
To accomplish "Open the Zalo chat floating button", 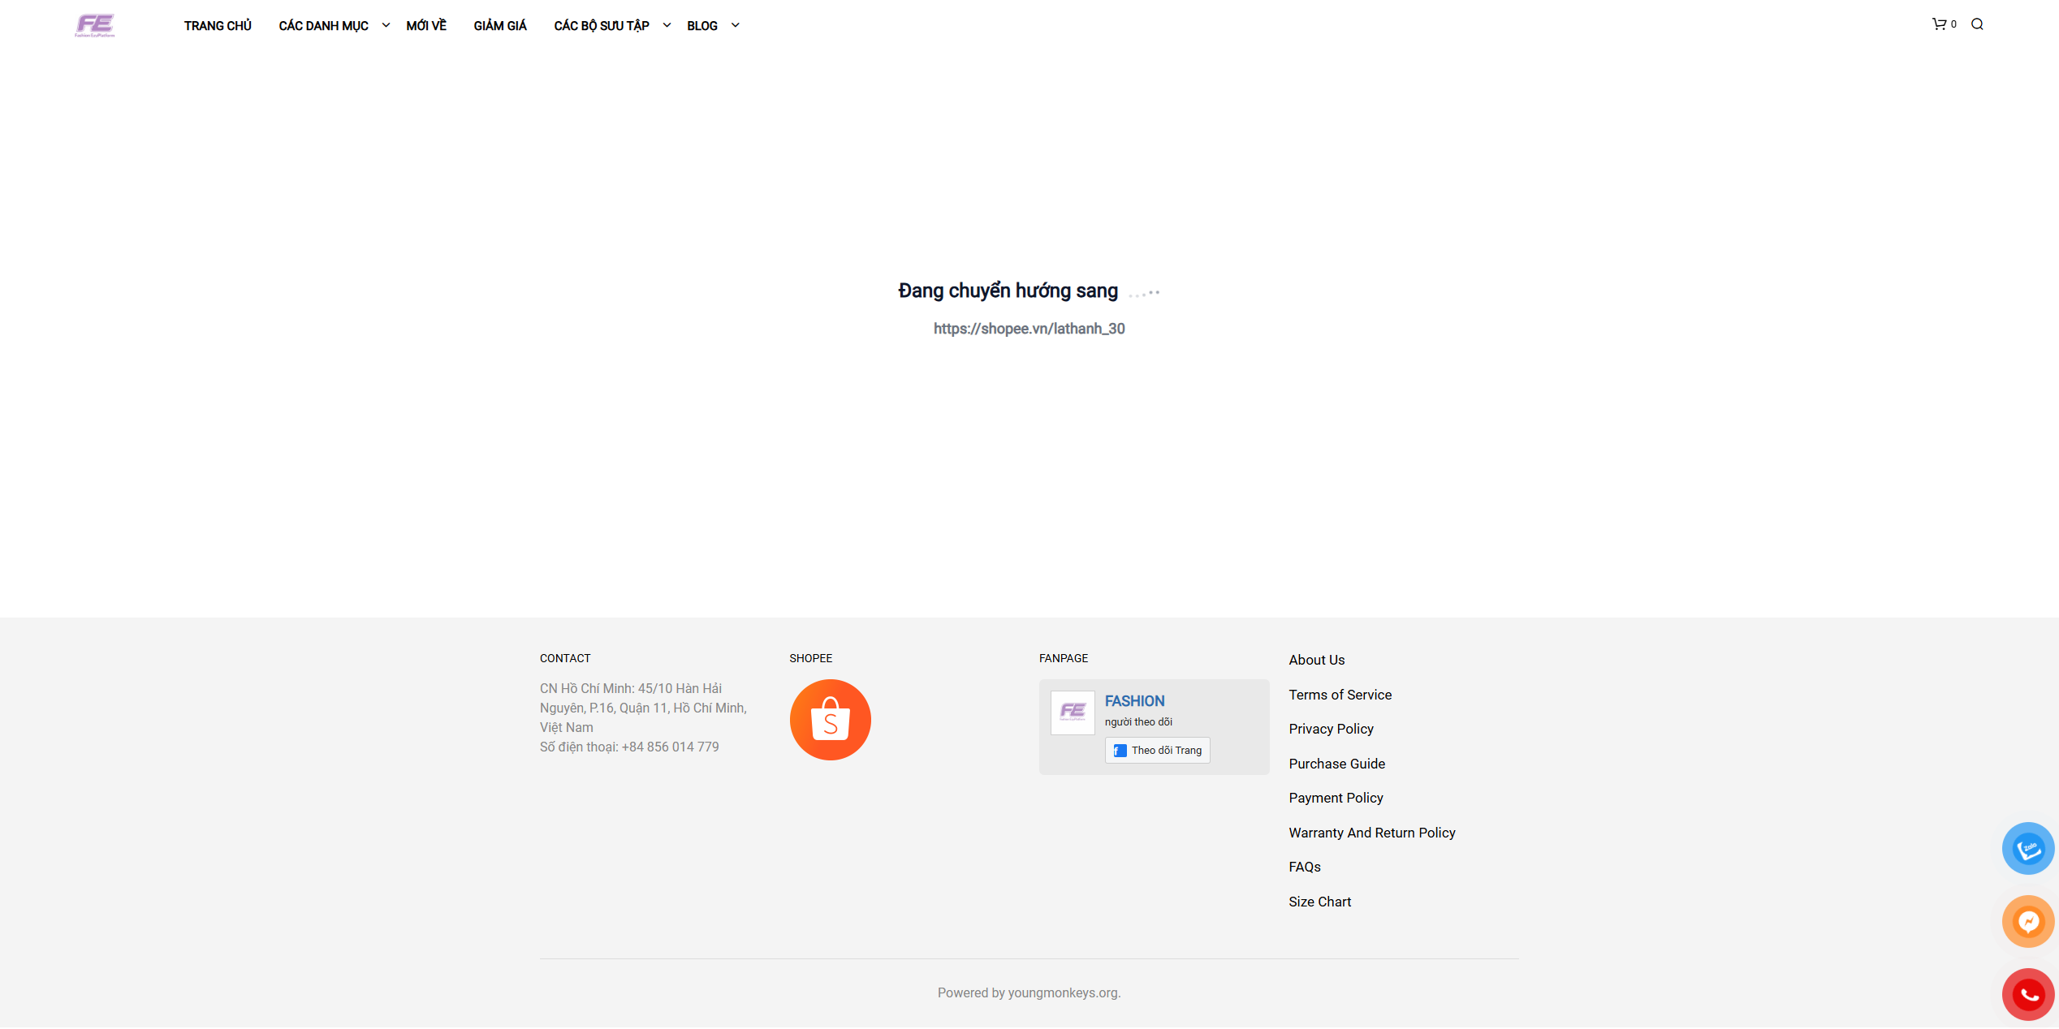I will [2027, 849].
